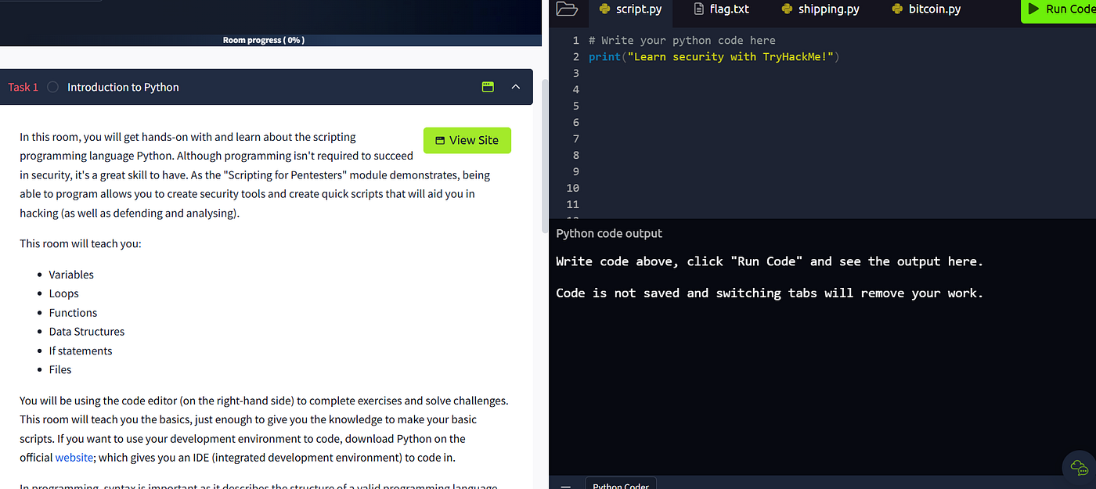Click code line 2 print statement
This screenshot has height=489, width=1096.
pos(713,57)
